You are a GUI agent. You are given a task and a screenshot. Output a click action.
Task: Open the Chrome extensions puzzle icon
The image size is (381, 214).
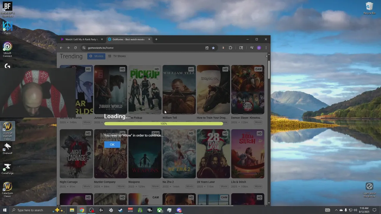click(230, 48)
